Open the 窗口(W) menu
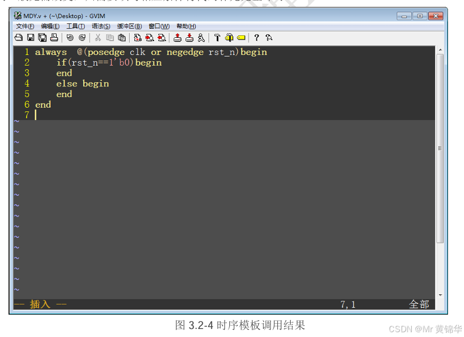Screen dimensions: 464x337 pyautogui.click(x=159, y=26)
